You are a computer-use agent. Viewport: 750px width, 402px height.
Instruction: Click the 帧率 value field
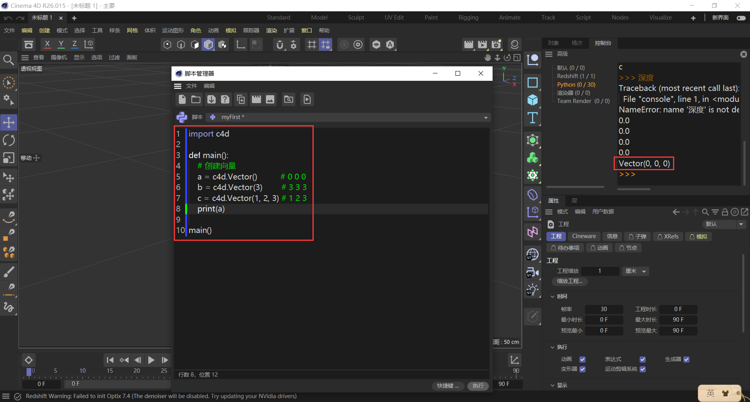coord(604,310)
